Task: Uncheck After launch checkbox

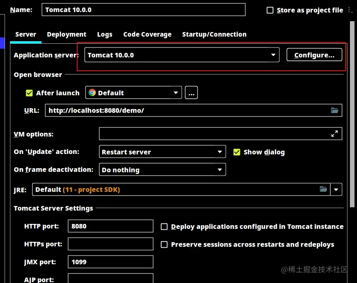Action: pyautogui.click(x=29, y=93)
